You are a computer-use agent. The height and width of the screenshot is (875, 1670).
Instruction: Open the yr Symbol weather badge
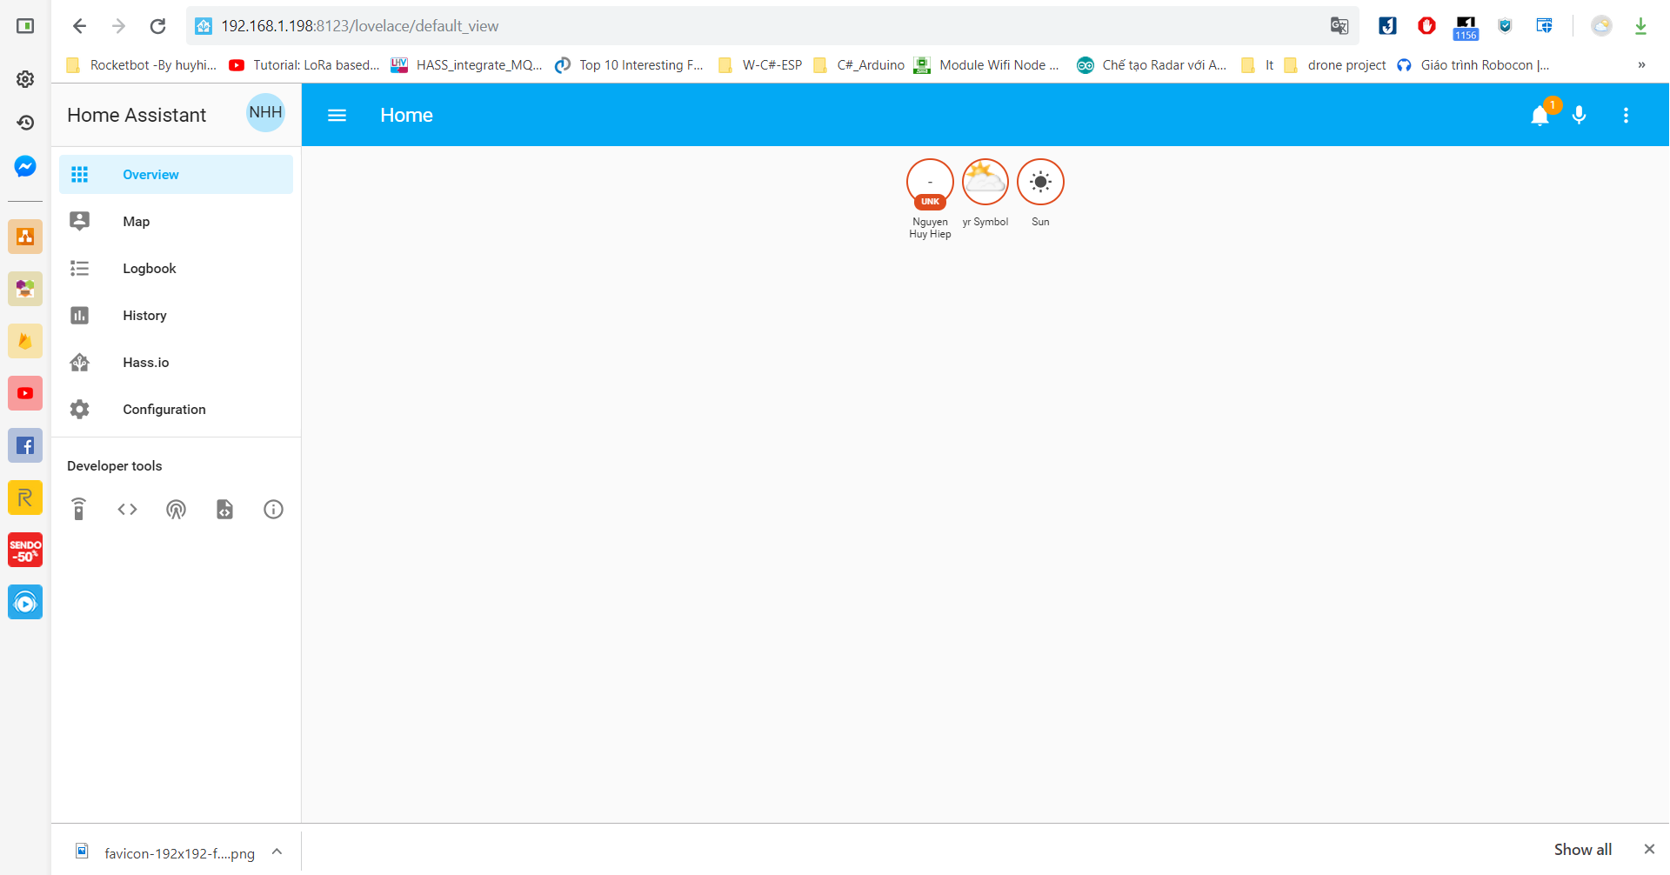(x=985, y=193)
